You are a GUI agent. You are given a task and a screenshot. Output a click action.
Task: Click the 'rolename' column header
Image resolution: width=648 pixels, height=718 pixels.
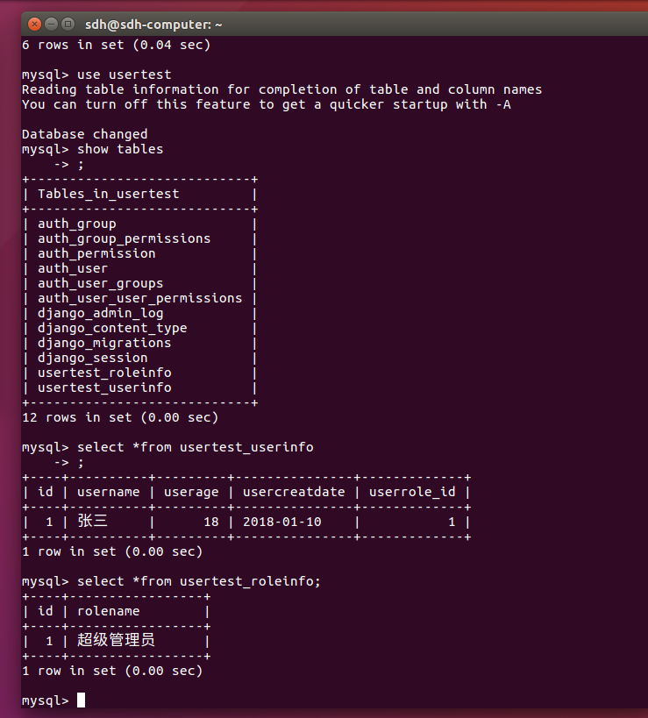[109, 611]
